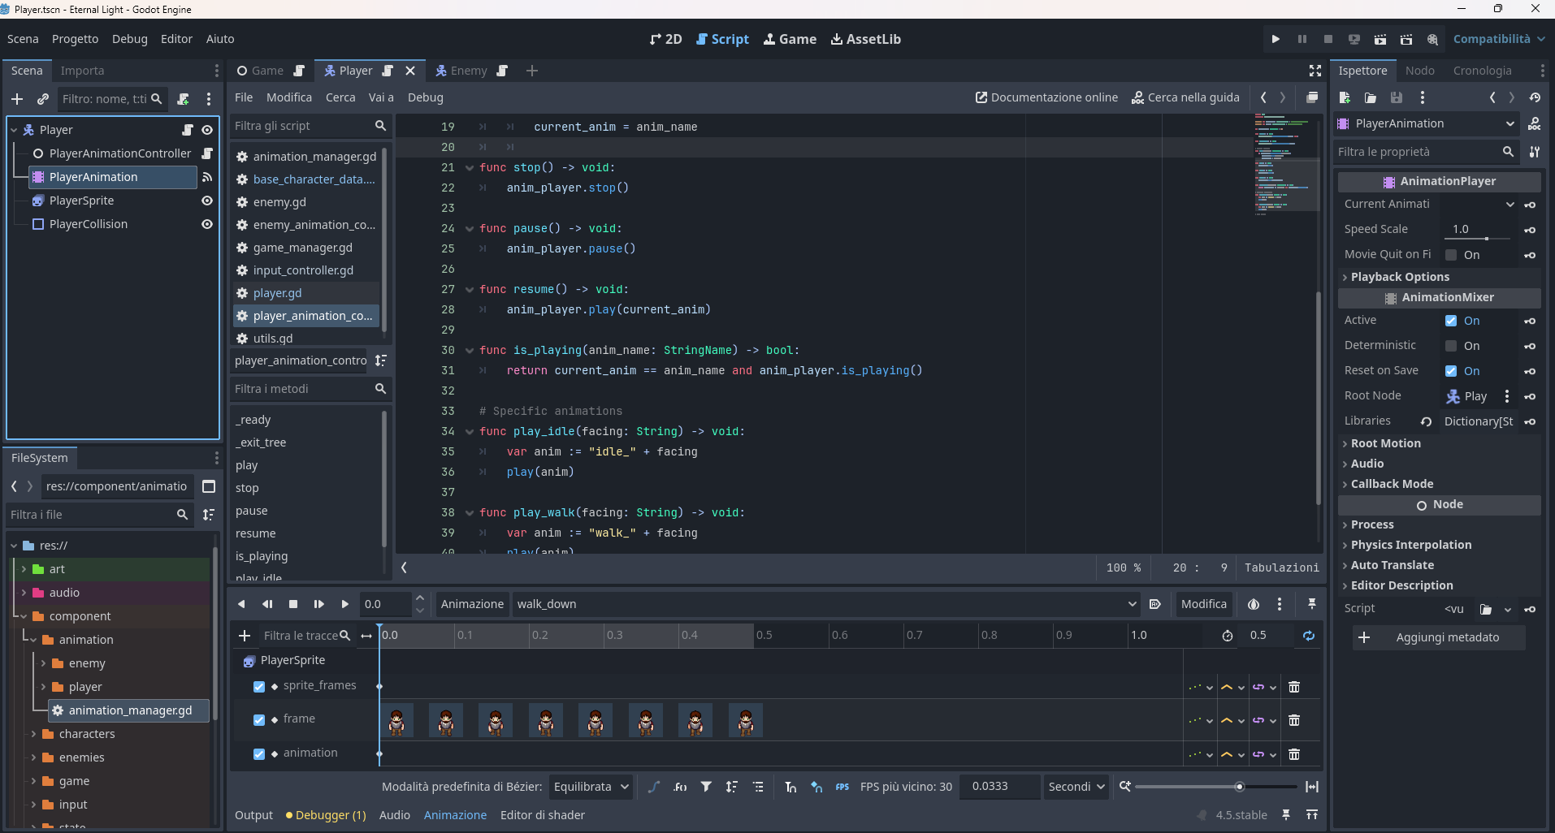Toggle animation loop icon in the timeline
Image resolution: width=1555 pixels, height=833 pixels.
(1308, 636)
